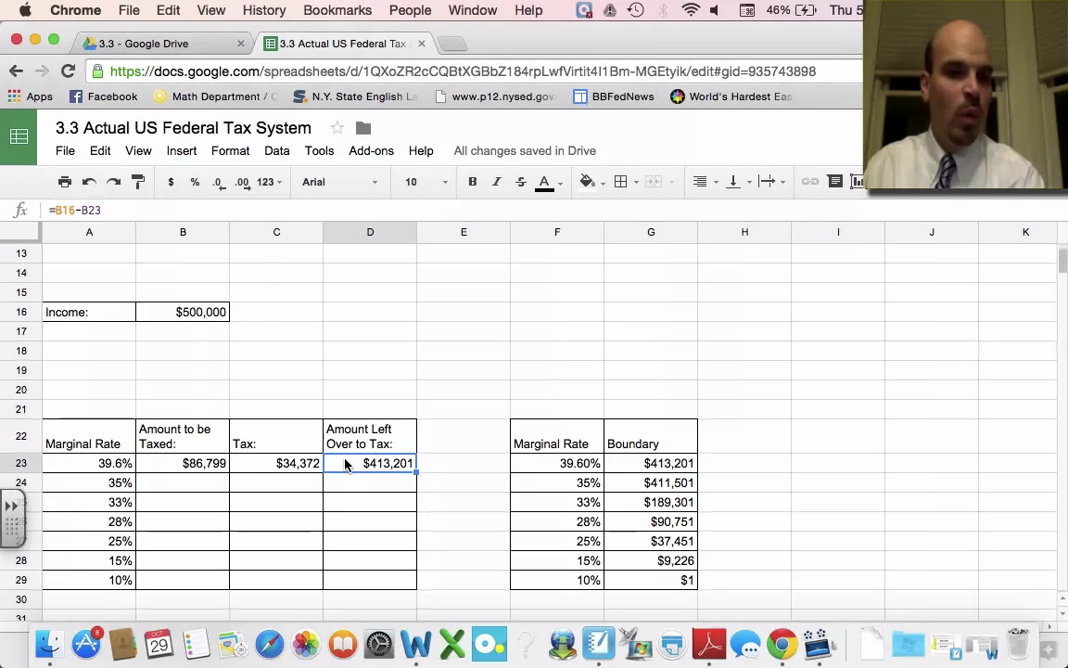Screen dimensions: 1068x668
Task: Reload the current page
Action: 68,71
